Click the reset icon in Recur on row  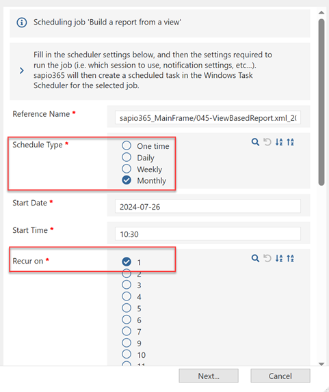(x=267, y=258)
